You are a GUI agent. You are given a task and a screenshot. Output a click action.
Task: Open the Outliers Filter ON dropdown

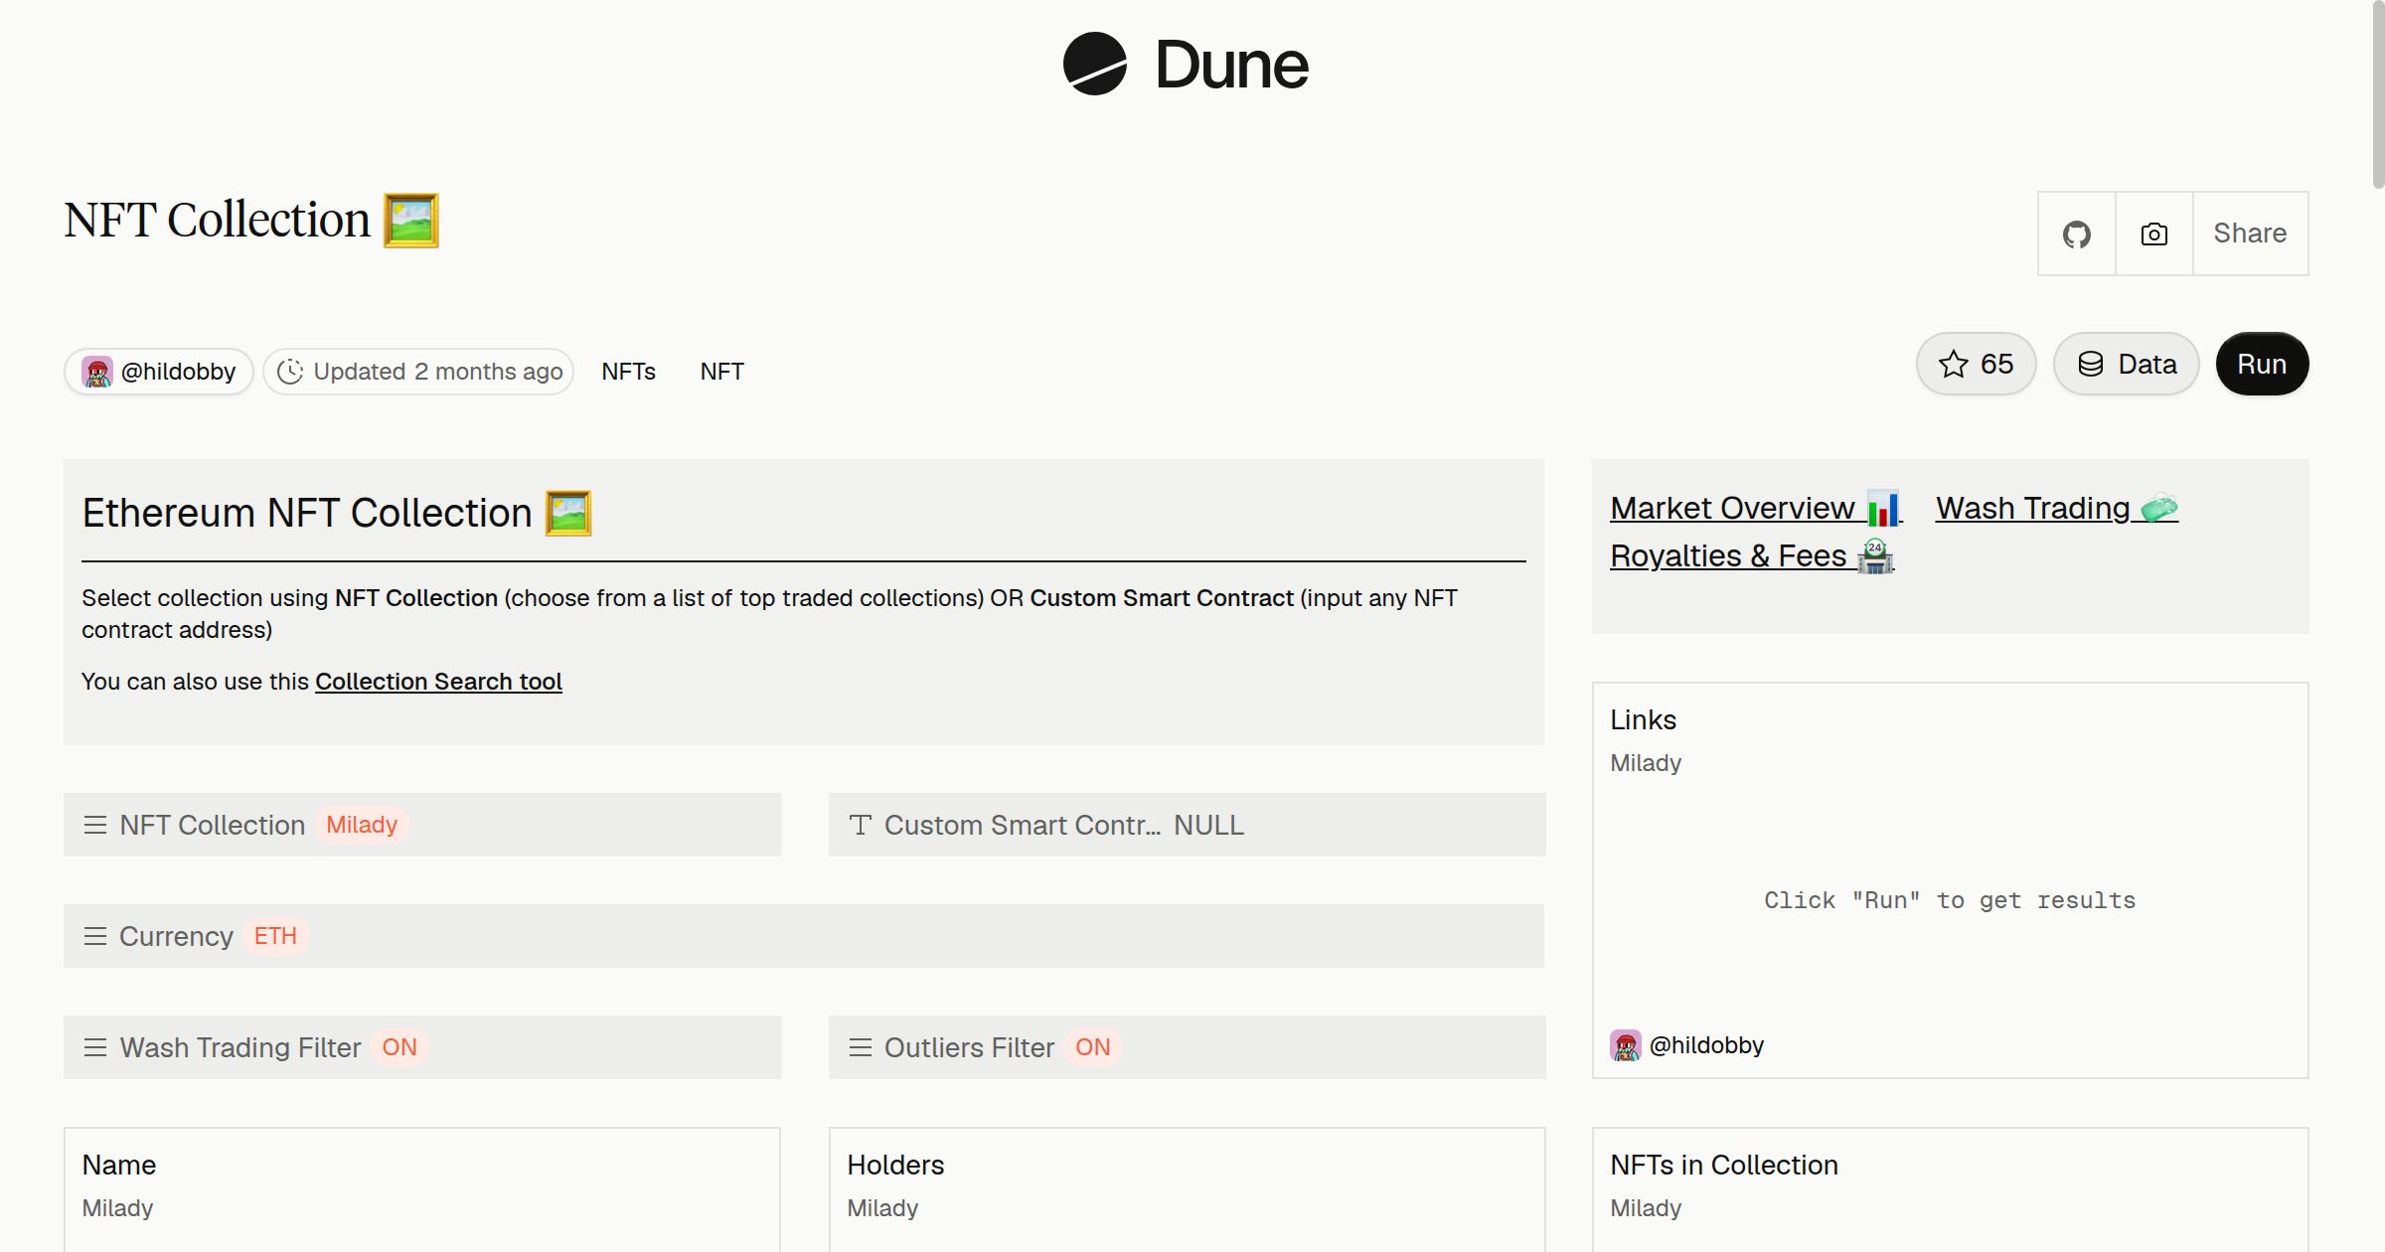[1188, 1047]
